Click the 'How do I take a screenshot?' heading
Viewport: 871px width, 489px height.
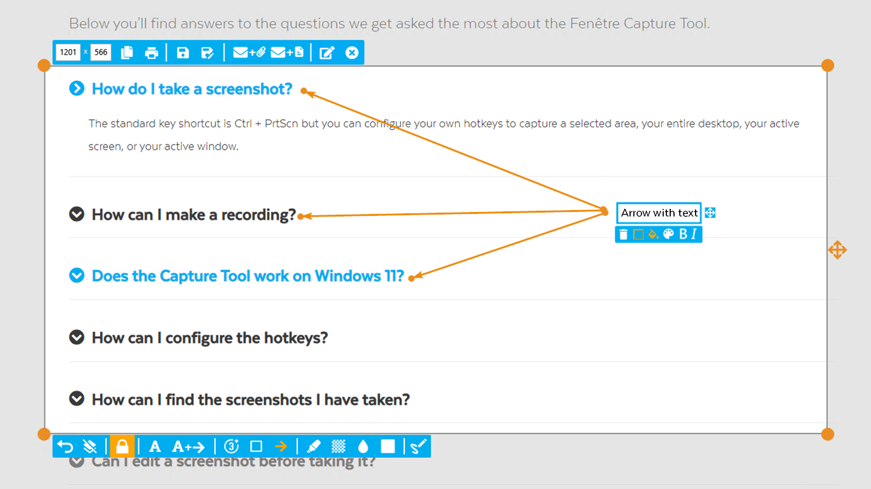click(192, 89)
